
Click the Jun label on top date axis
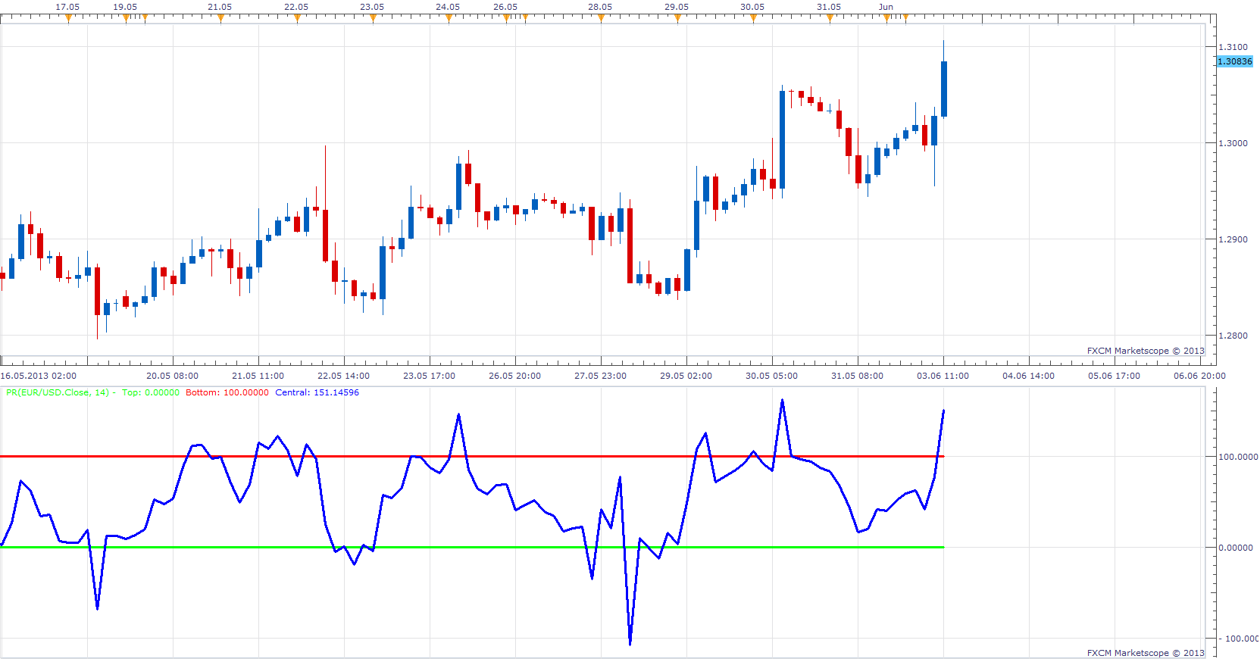(886, 7)
